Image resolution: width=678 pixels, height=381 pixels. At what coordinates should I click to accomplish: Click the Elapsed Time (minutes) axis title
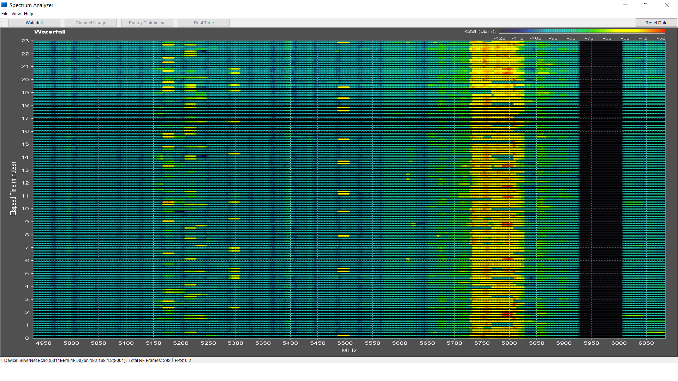[x=13, y=189]
